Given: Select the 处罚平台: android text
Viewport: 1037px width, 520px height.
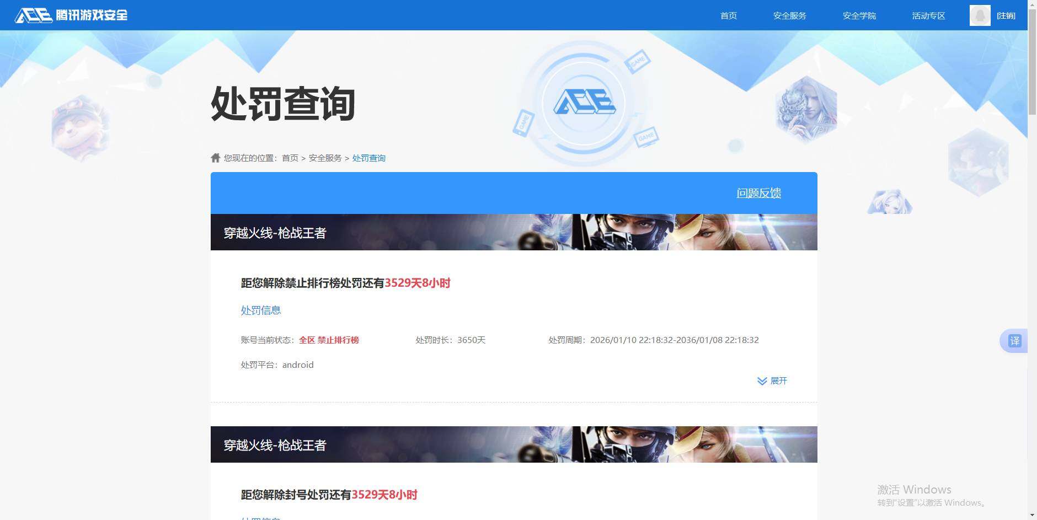Looking at the screenshot, I should (277, 365).
